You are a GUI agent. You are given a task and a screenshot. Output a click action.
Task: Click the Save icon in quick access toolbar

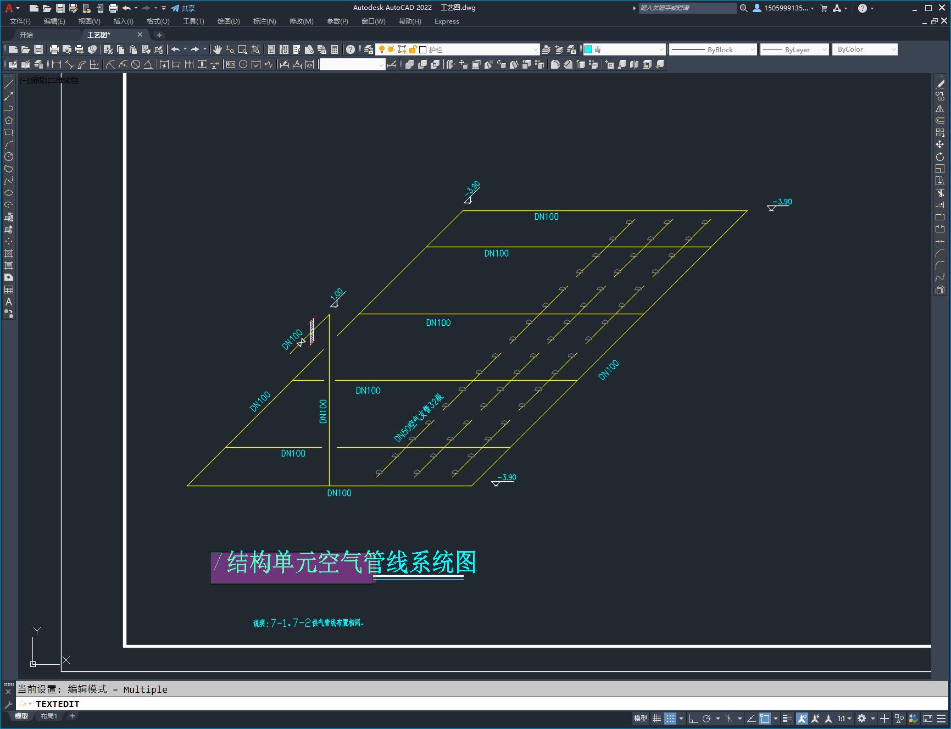click(60, 8)
